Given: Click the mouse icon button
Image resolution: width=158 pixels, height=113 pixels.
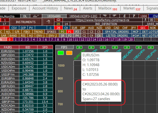Looking at the screenshot, I should click(48, 22).
